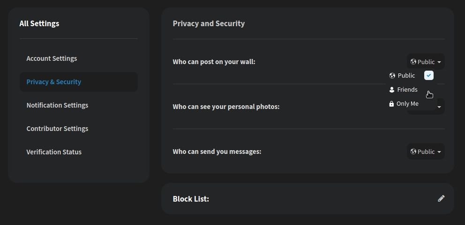Go to Notification Settings
Image resolution: width=465 pixels, height=225 pixels.
(x=57, y=105)
